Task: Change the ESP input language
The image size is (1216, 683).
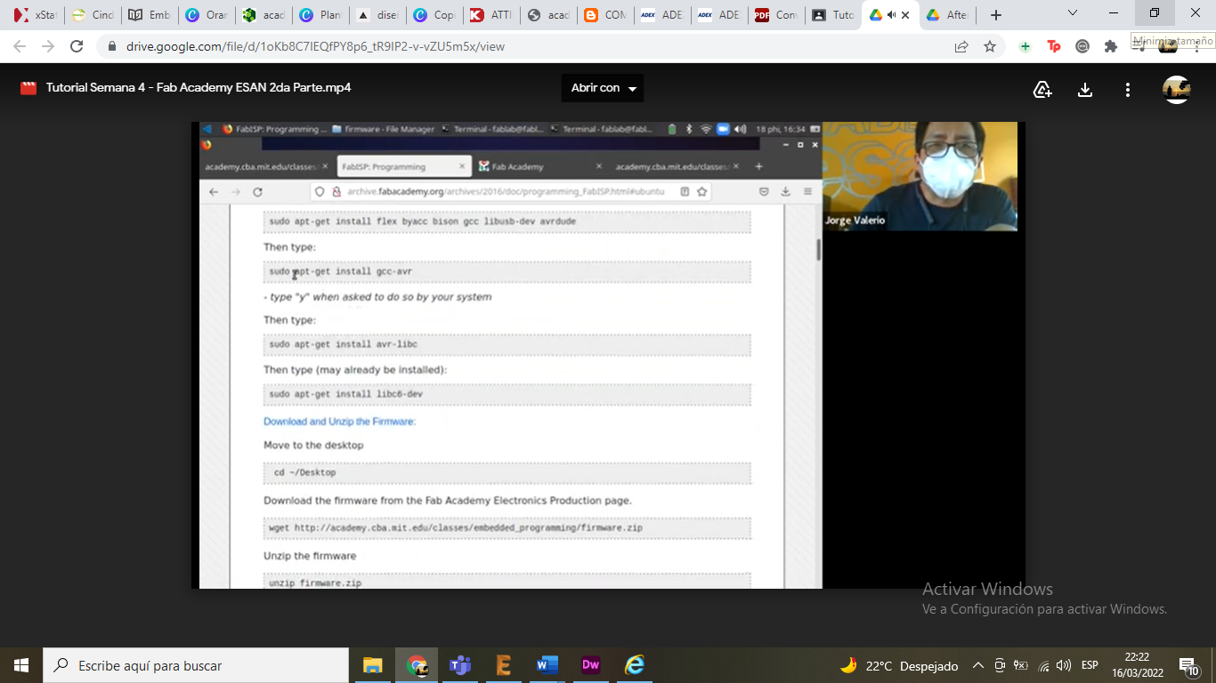Action: pyautogui.click(x=1090, y=665)
